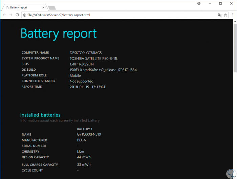Select the OS build value 15063.0.amd64fre
Image resolution: width=237 pixels, height=179 pixels.
click(103, 70)
